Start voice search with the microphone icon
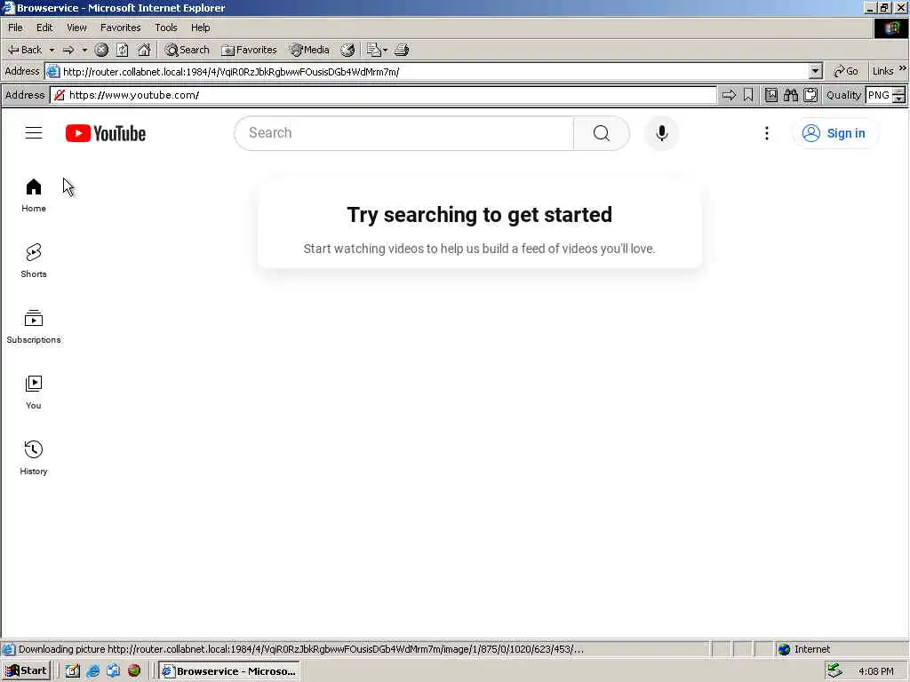The width and height of the screenshot is (910, 682). [x=661, y=133]
